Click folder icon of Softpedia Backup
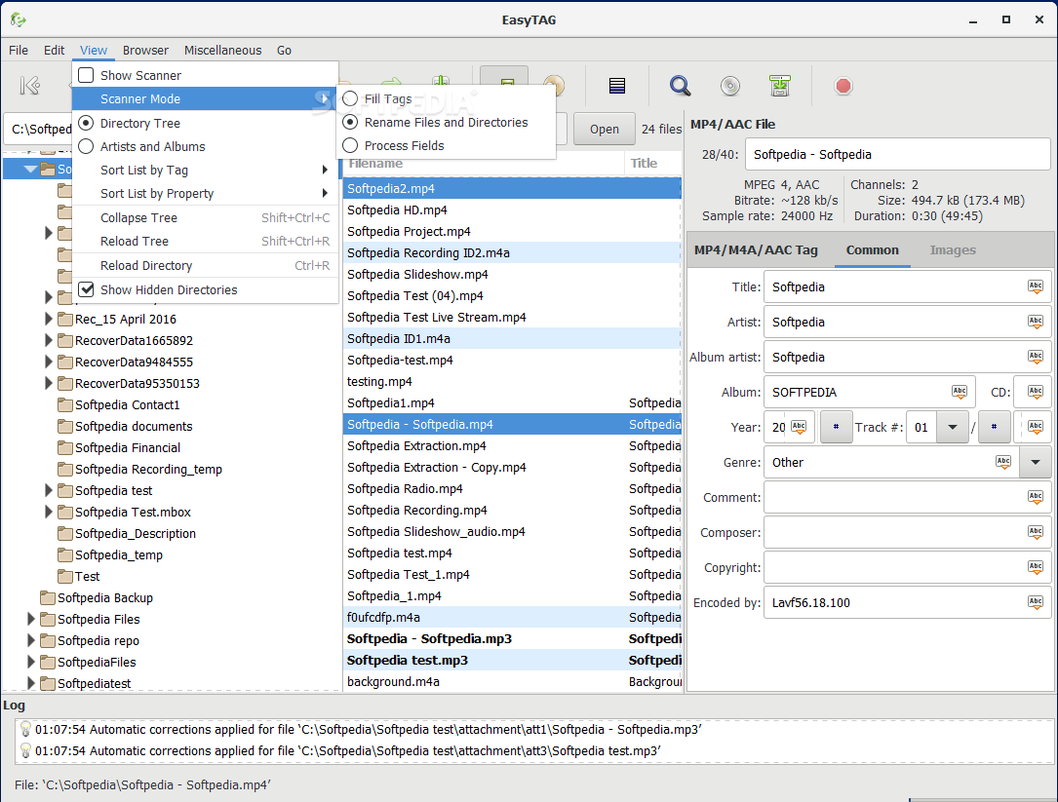1058x802 pixels. pyautogui.click(x=47, y=597)
